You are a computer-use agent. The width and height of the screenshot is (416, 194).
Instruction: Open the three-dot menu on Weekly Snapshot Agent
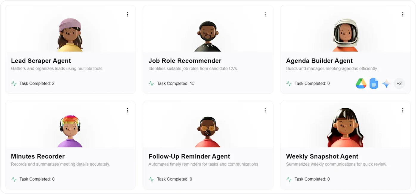point(403,110)
